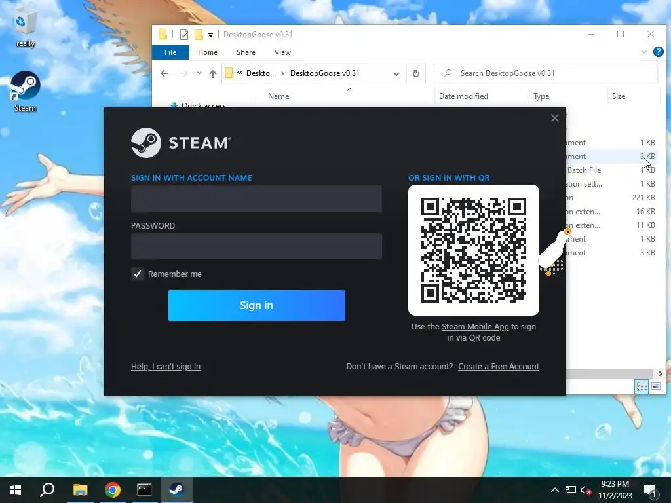This screenshot has width=671, height=503.
Task: Go forward in Explorer navigation
Action: click(x=183, y=73)
